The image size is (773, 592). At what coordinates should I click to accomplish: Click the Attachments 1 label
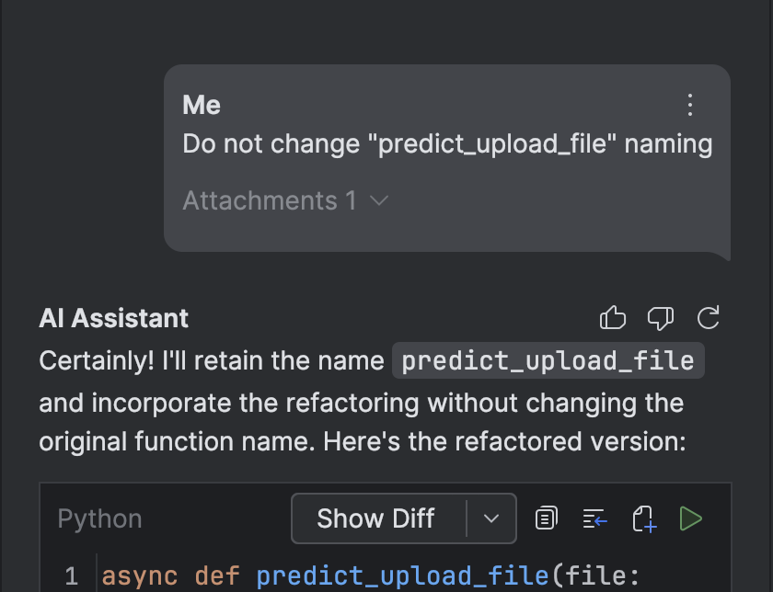pyautogui.click(x=270, y=201)
